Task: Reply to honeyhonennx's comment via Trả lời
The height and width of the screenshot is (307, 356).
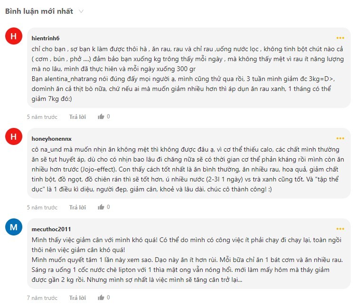Action: click(x=77, y=208)
